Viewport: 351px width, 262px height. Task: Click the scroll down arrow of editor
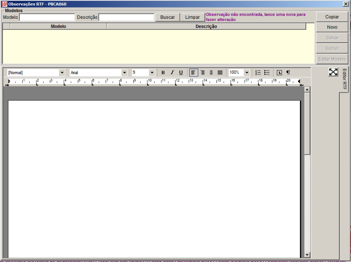(307, 254)
